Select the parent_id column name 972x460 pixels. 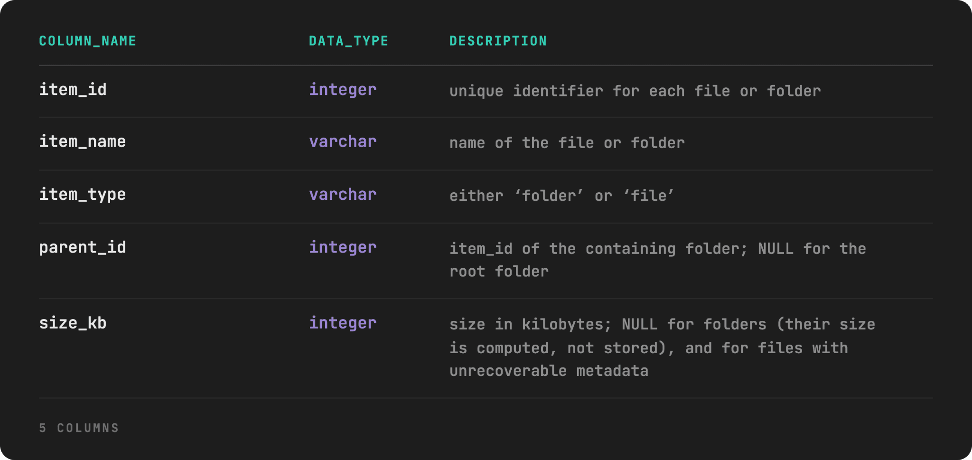(x=82, y=247)
